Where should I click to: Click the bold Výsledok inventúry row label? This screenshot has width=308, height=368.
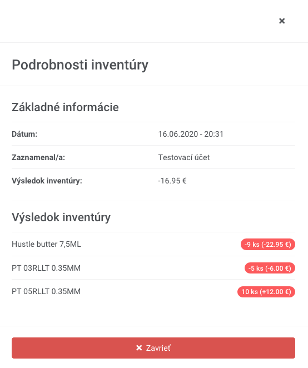[x=47, y=181]
